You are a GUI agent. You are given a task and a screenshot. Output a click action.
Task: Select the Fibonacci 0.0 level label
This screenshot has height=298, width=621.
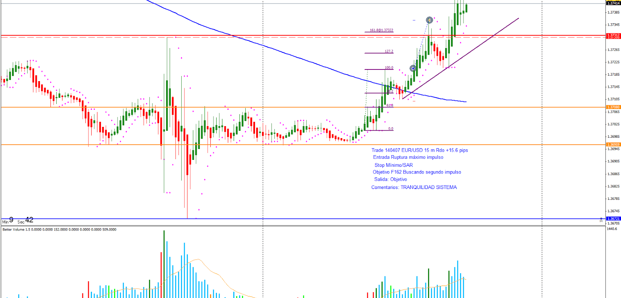coord(390,128)
